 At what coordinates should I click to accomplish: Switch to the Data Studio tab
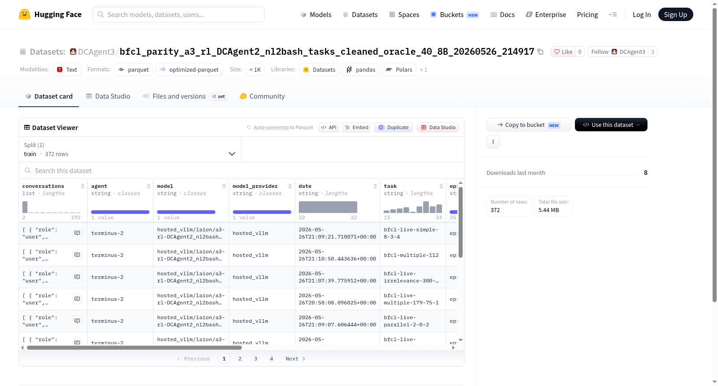click(108, 96)
